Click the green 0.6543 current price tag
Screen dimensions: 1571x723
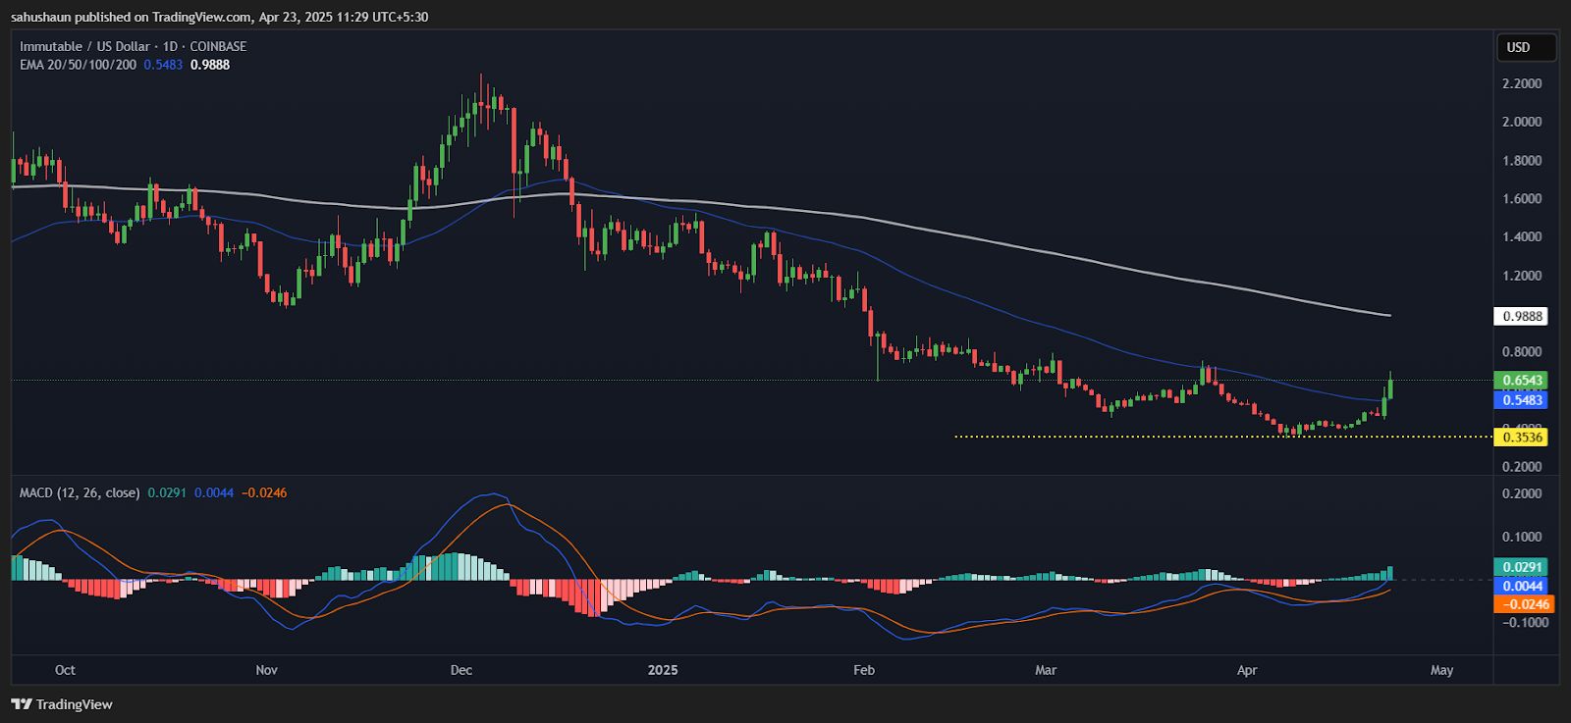point(1521,380)
